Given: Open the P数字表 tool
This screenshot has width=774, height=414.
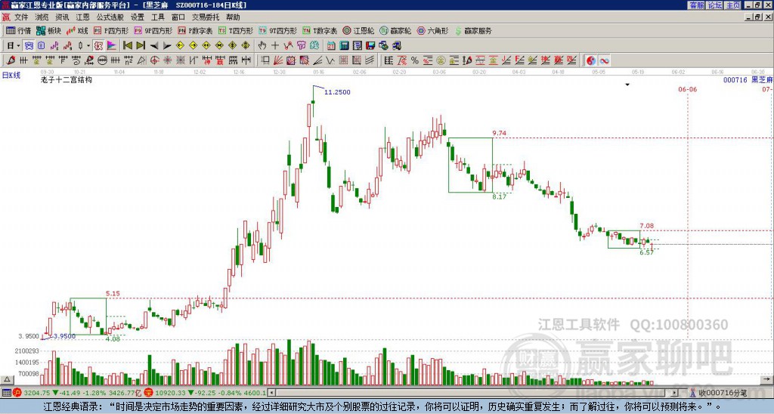Looking at the screenshot, I should coord(195,30).
